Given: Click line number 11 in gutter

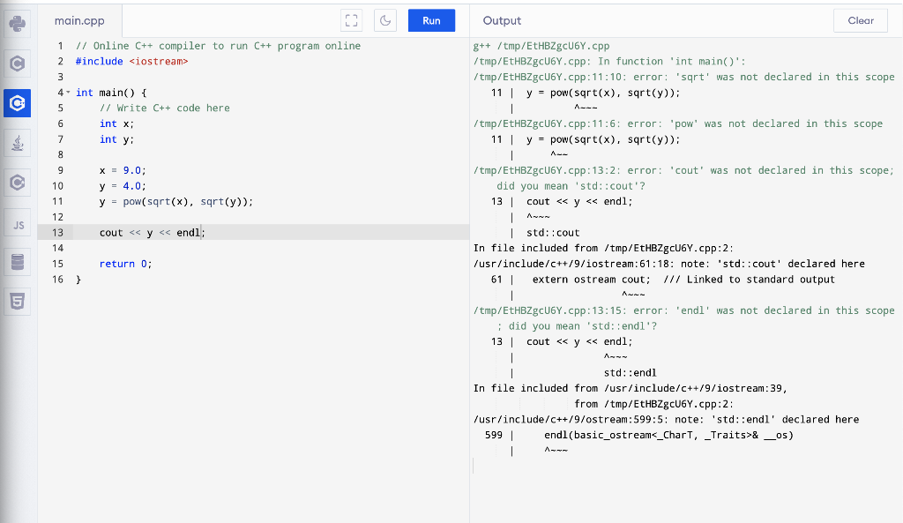Looking at the screenshot, I should tap(57, 201).
